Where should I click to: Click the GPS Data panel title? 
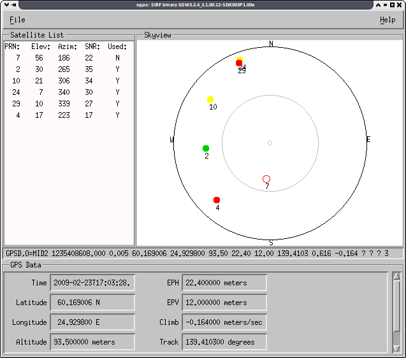(25, 265)
